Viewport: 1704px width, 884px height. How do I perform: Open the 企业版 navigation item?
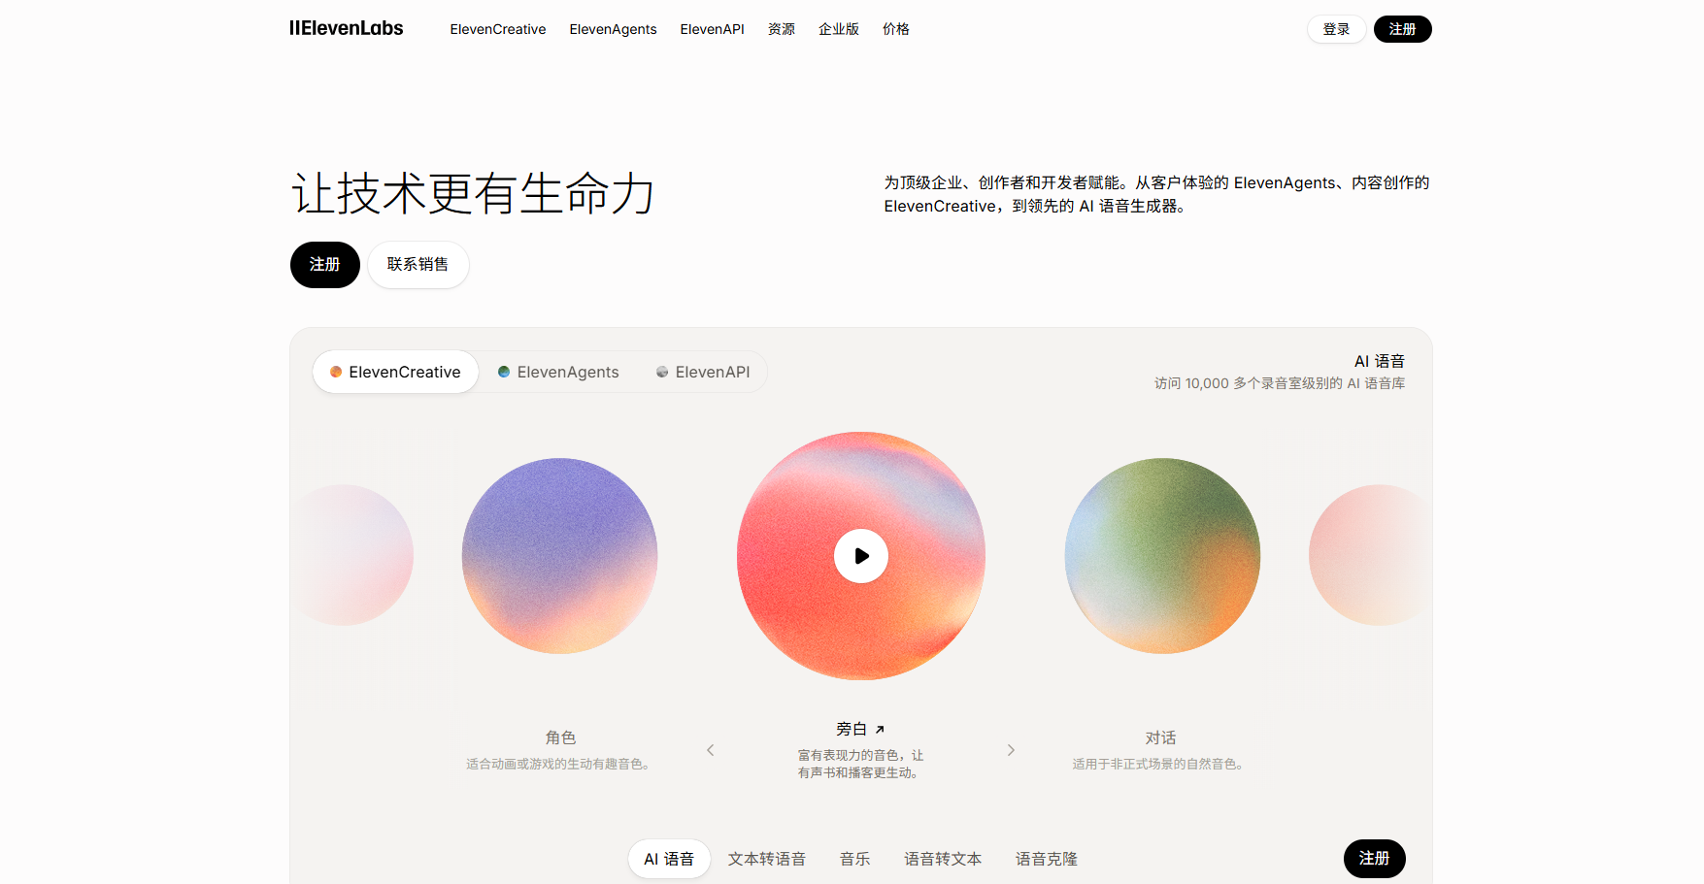point(839,29)
